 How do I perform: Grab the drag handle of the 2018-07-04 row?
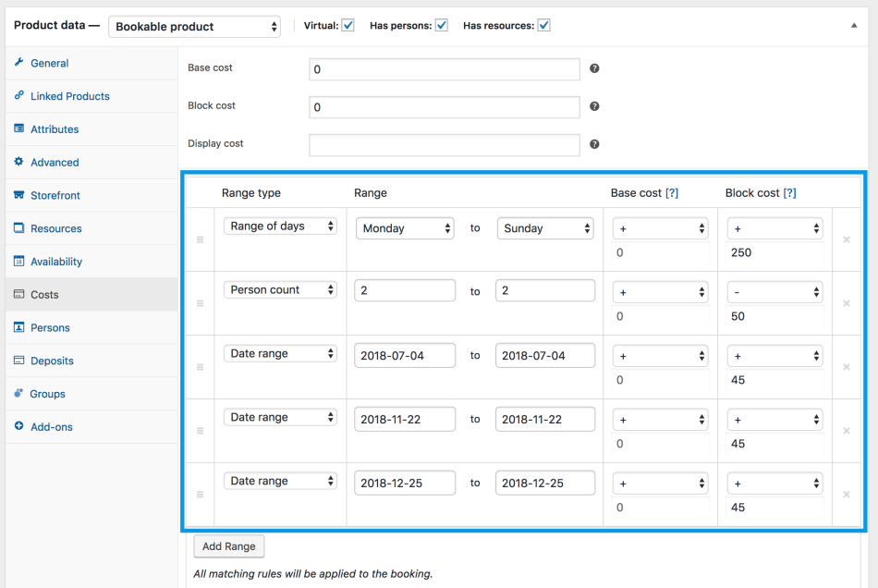[200, 367]
